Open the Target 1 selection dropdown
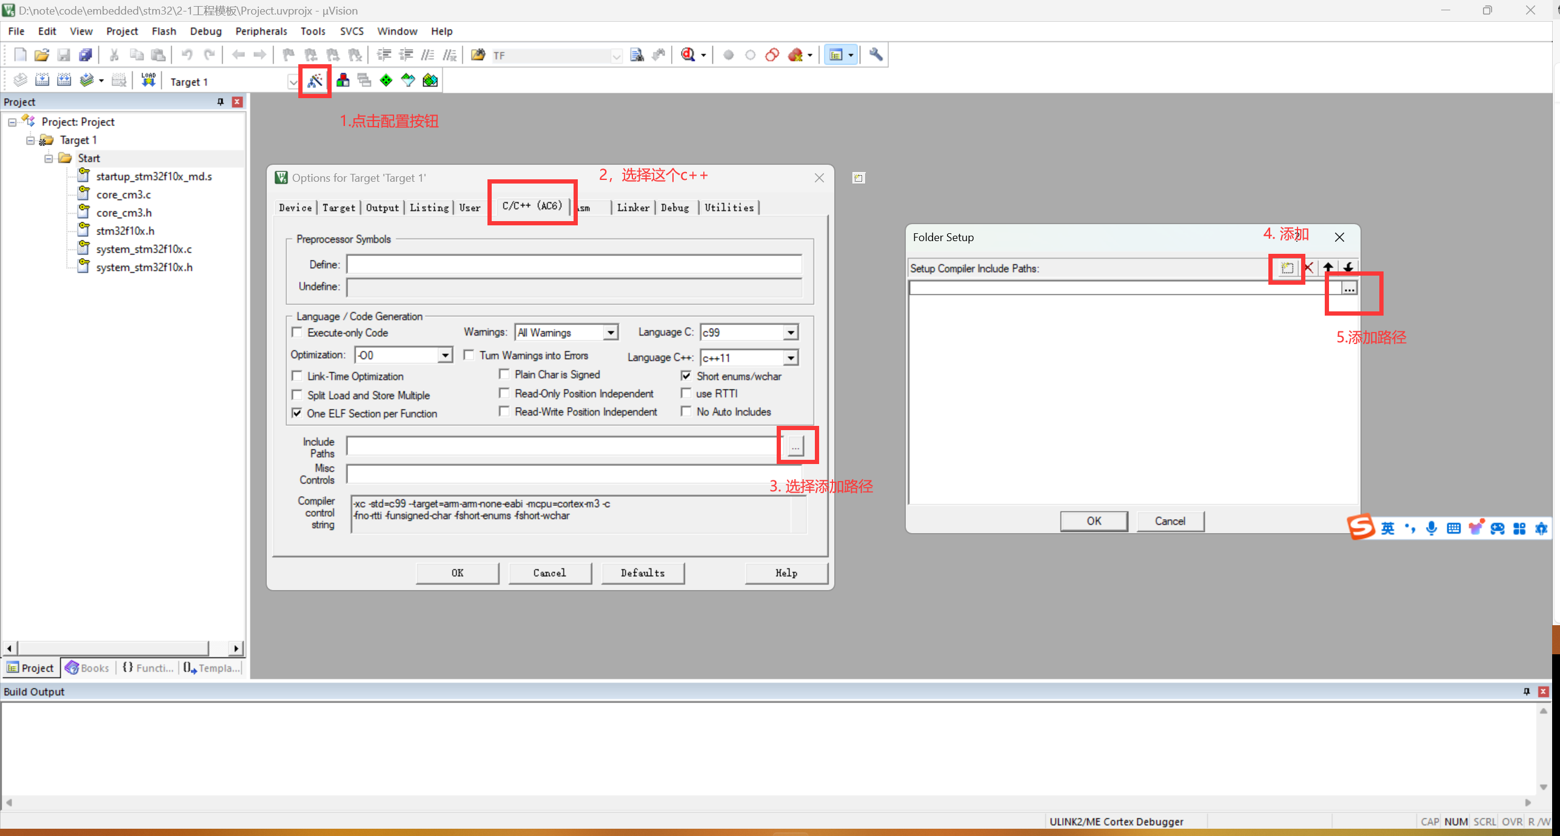 (293, 82)
